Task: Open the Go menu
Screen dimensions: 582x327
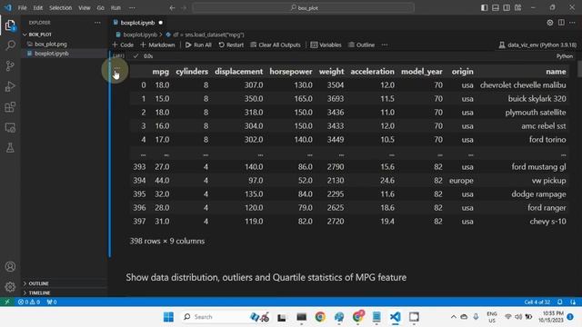Action: [x=101, y=7]
